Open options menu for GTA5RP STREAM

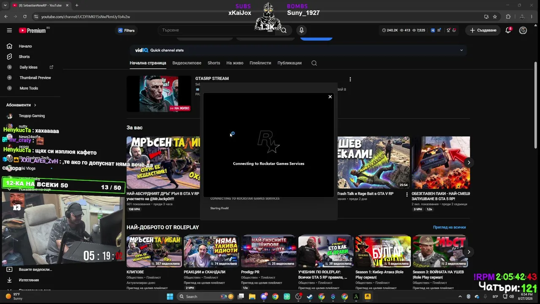tap(350, 79)
